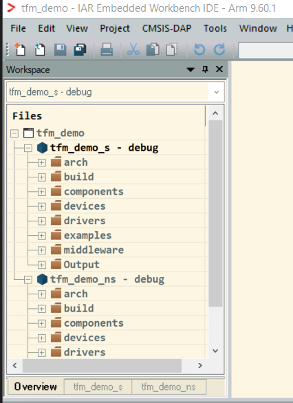The height and width of the screenshot is (403, 293).
Task: Expand drivers folder under tfm_demo_ns
Action: [42, 353]
